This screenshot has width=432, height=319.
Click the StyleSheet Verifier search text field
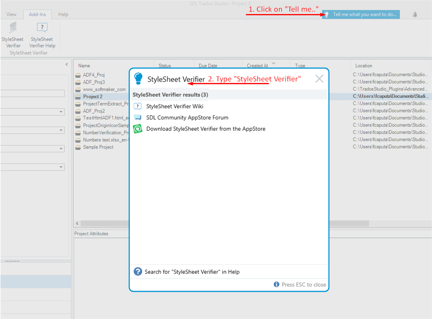[176, 79]
